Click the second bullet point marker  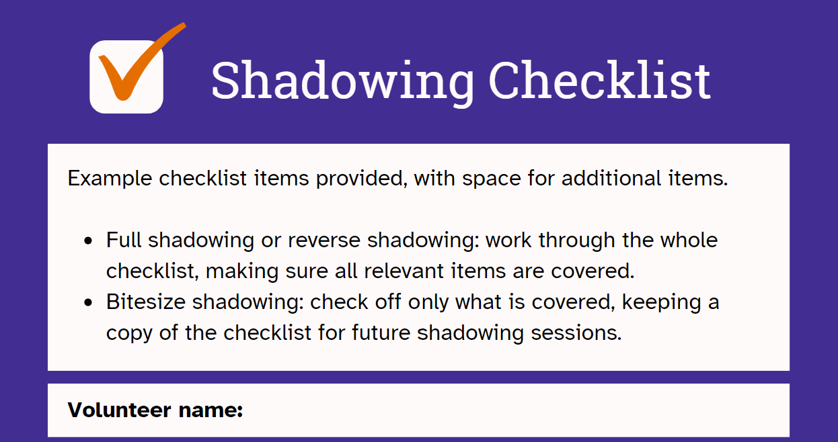[x=87, y=303]
